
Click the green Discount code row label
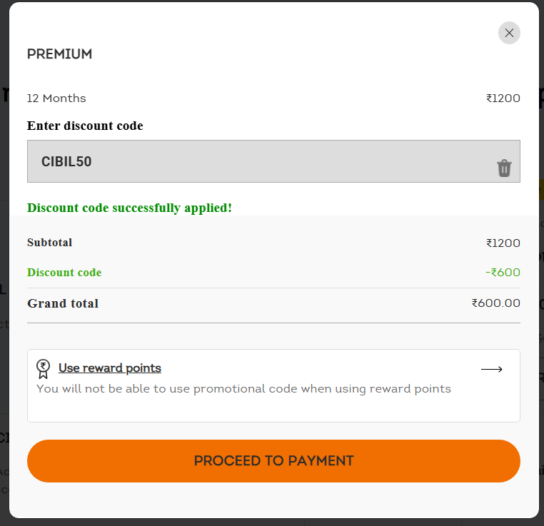point(64,273)
